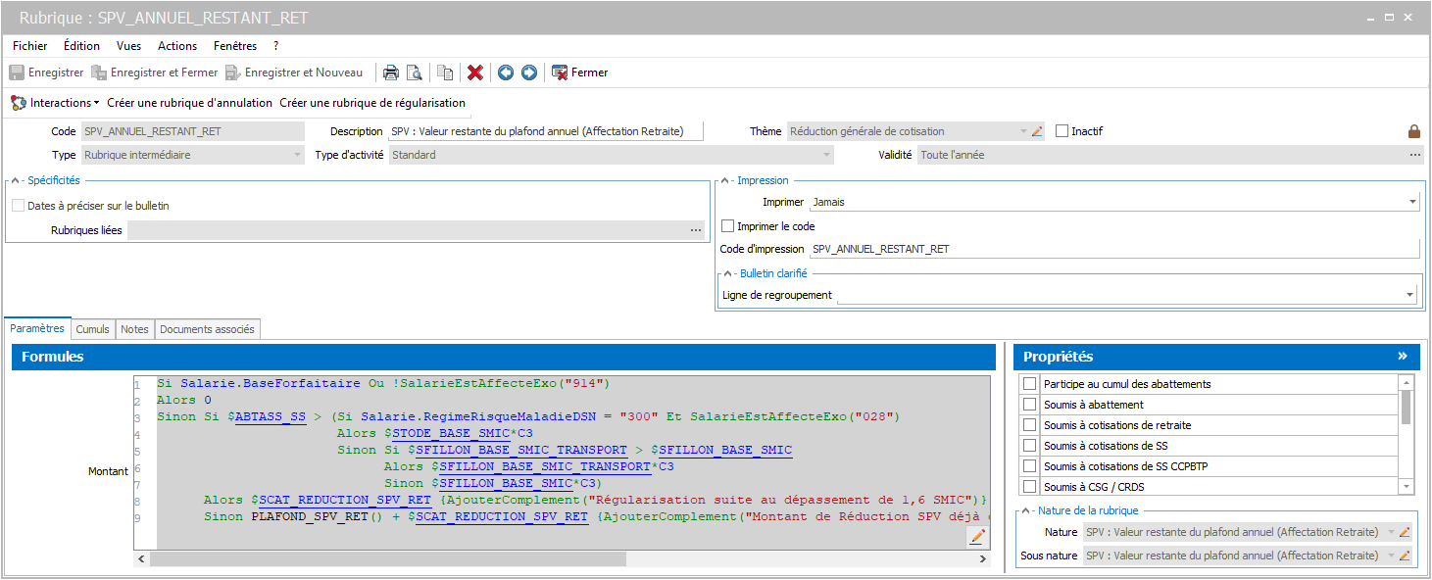Toggle Dates à préciser sur le bulletin

18,206
